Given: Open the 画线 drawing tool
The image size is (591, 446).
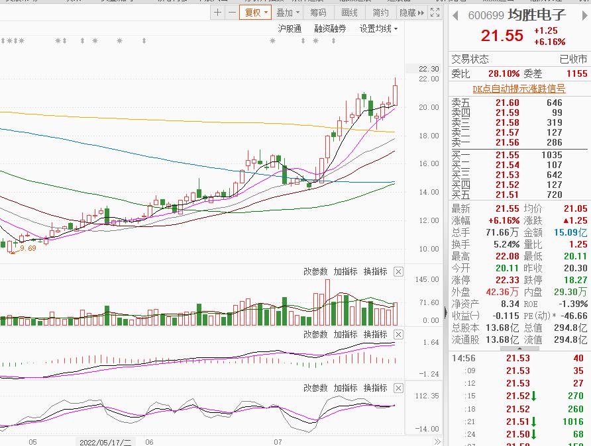Looking at the screenshot, I should [349, 13].
